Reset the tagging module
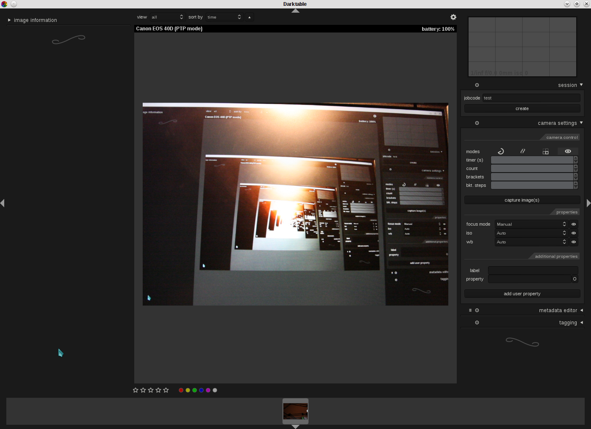Viewport: 591px width, 429px height. click(477, 323)
